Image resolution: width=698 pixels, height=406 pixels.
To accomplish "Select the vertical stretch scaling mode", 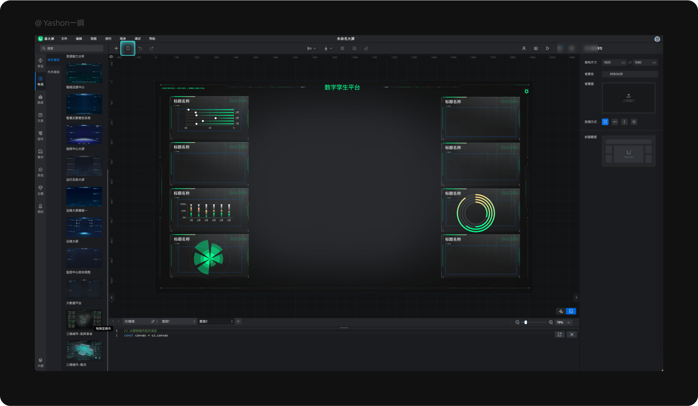I will tap(624, 122).
